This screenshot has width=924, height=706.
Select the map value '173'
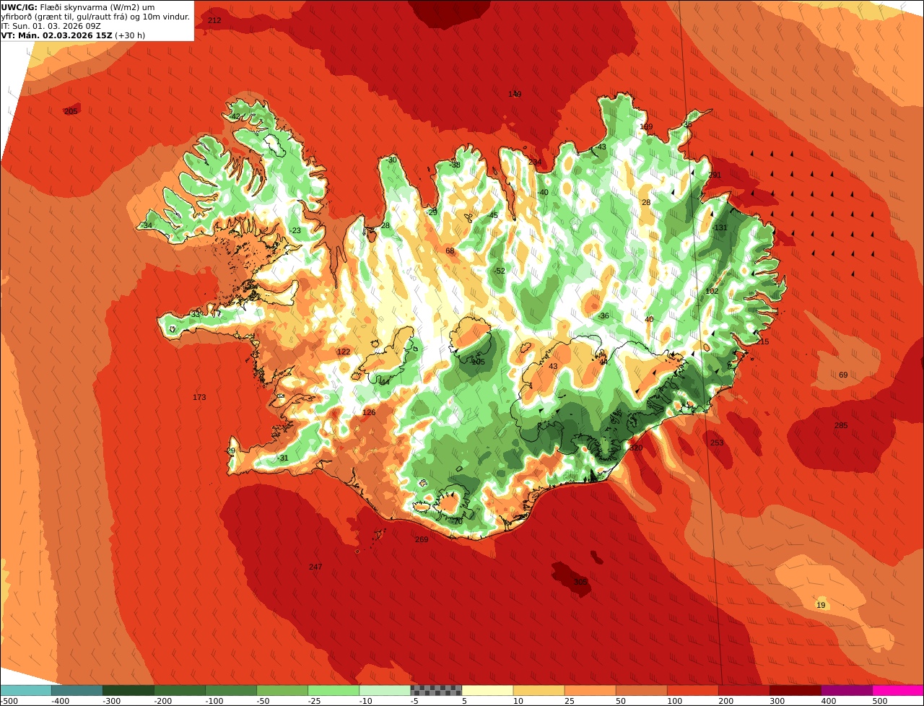199,398
